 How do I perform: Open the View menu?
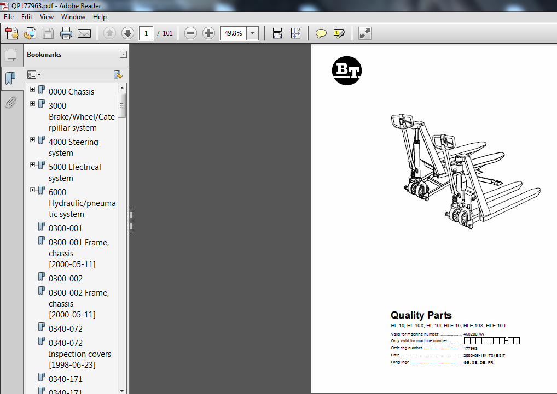click(x=47, y=17)
